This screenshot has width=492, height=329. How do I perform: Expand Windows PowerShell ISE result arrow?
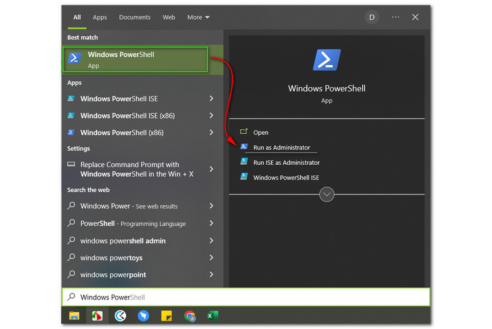point(211,98)
